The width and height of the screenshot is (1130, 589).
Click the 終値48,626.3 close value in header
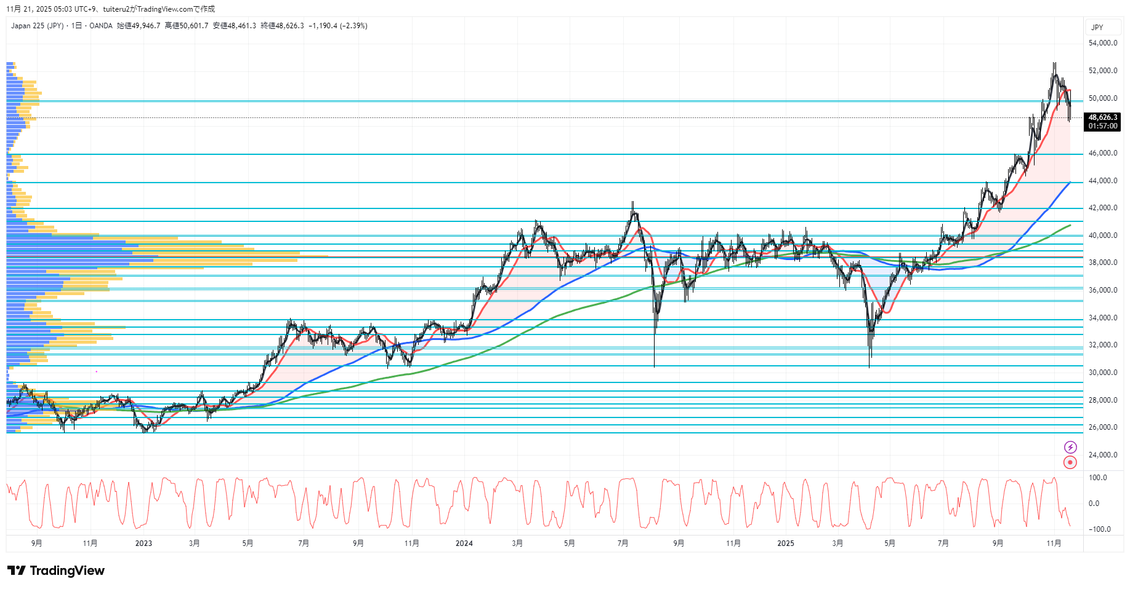pyautogui.click(x=282, y=26)
